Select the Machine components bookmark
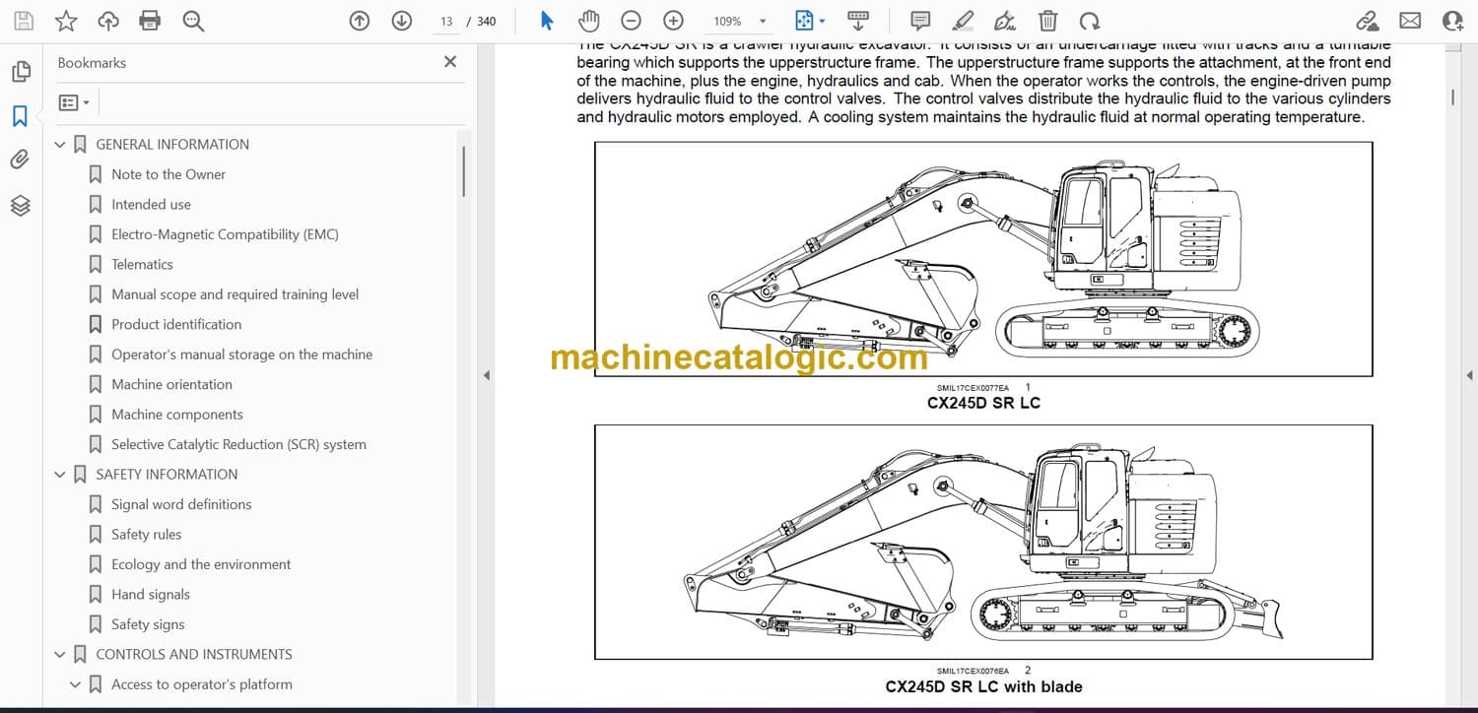 177,415
